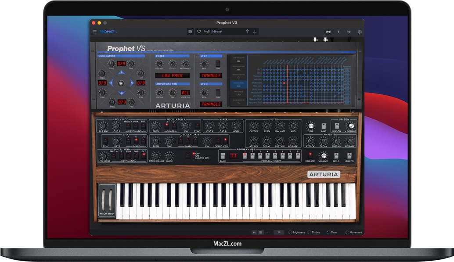
Task: Toggle the Hold switch
Action: coord(336,155)
